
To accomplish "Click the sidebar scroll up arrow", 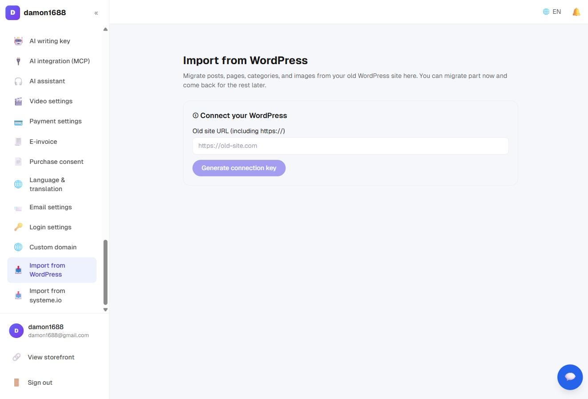I will [105, 29].
